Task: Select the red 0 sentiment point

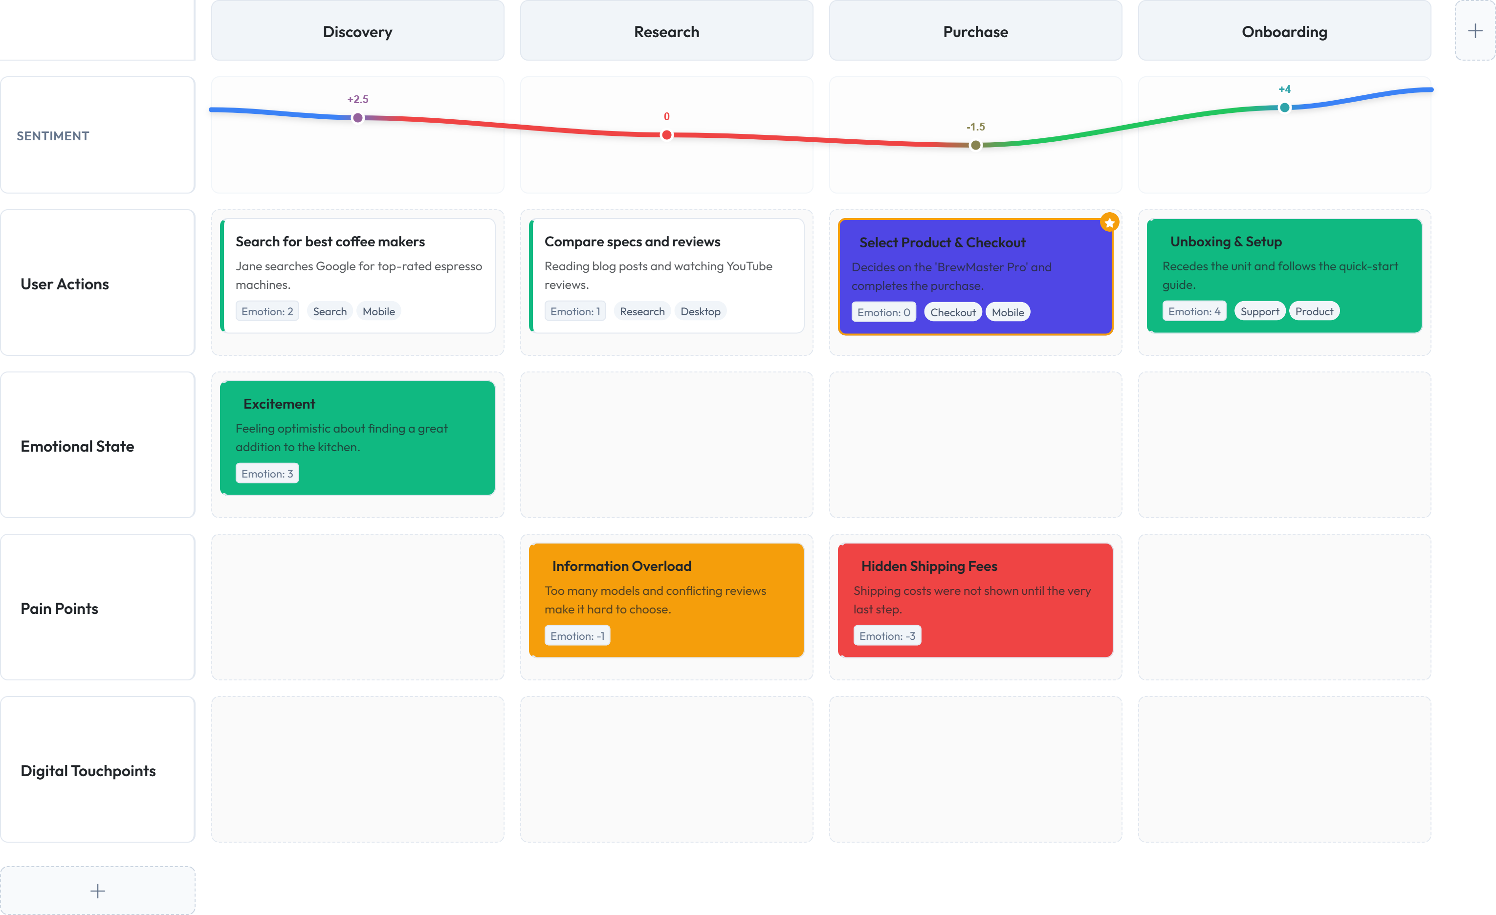Action: tap(667, 135)
